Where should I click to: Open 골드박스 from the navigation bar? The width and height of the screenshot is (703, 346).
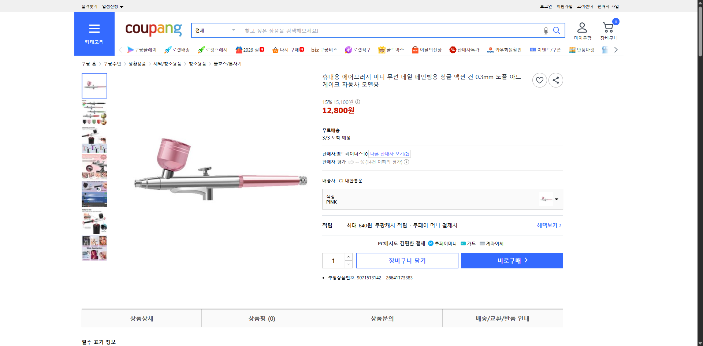point(391,49)
